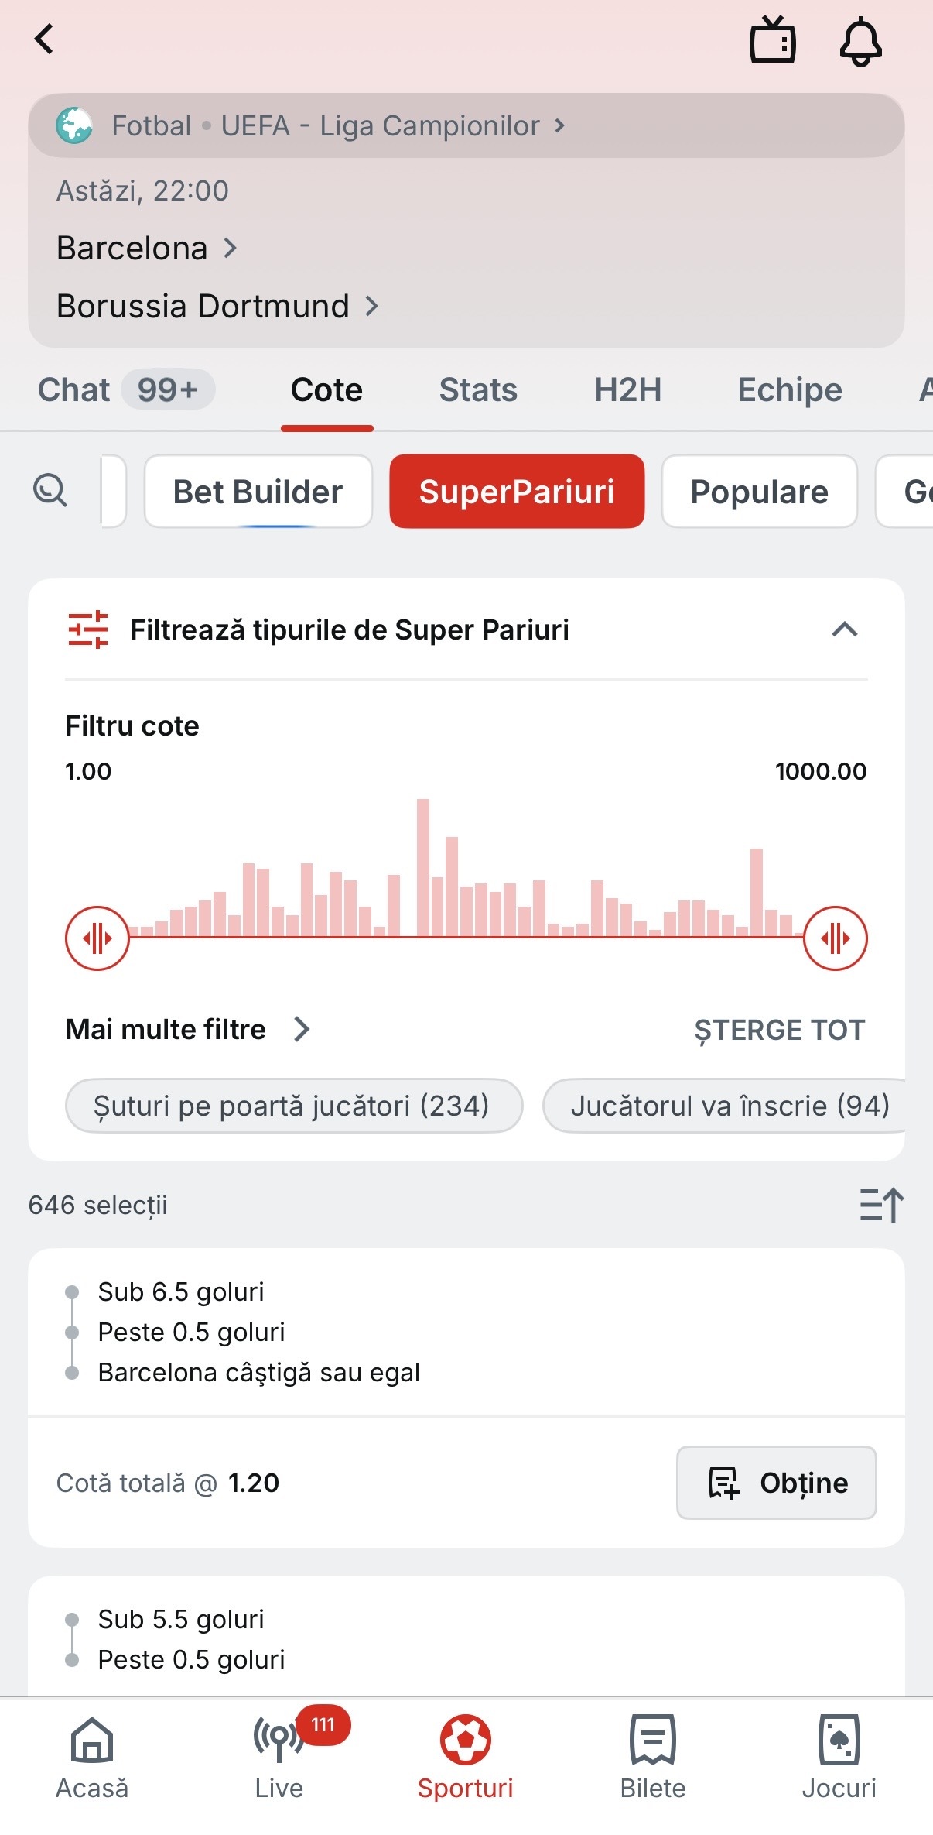933x1835 pixels.
Task: Open the search magnifier icon
Action: click(50, 491)
